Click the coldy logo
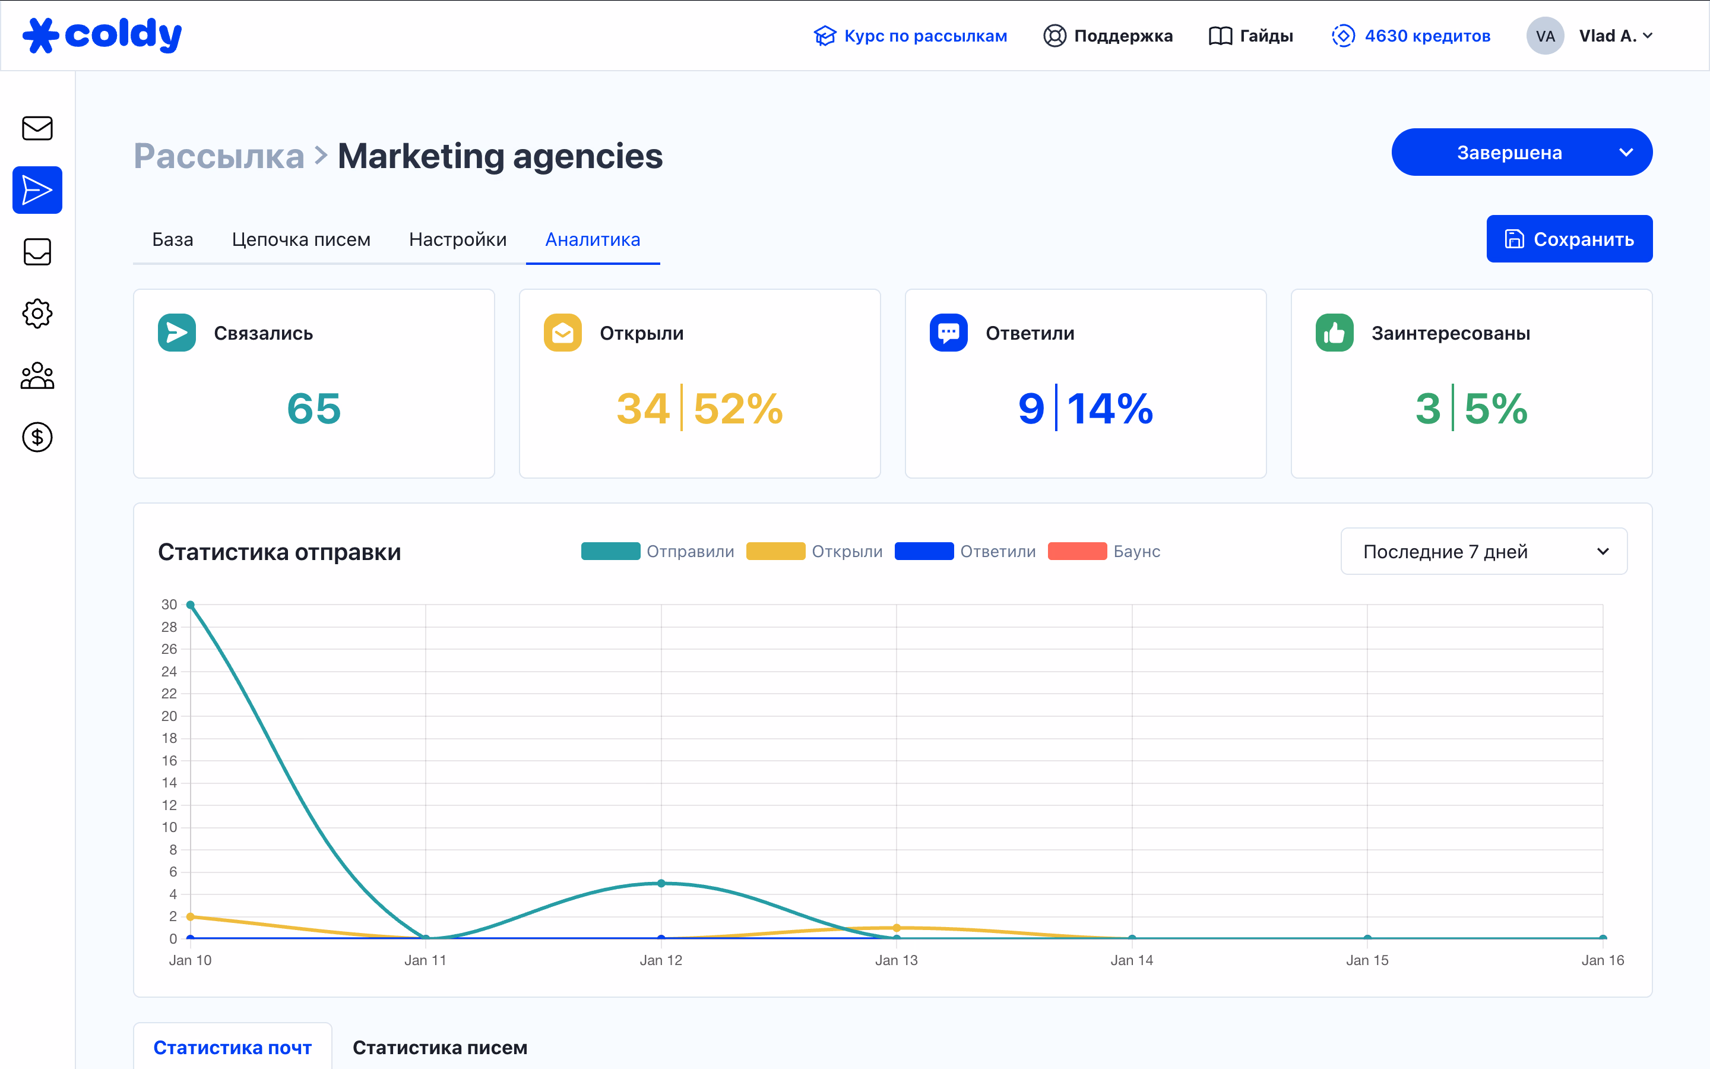The width and height of the screenshot is (1710, 1069). pyautogui.click(x=103, y=34)
